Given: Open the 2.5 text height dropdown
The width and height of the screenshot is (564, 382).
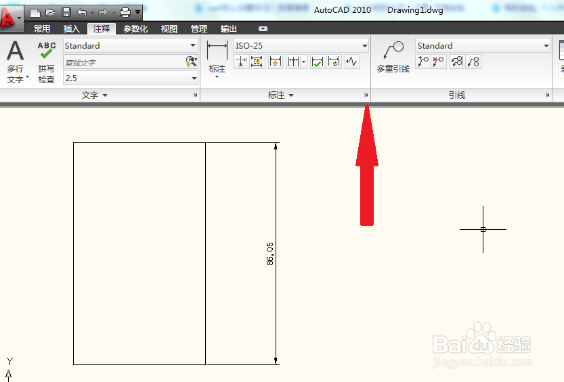Looking at the screenshot, I should click(131, 78).
